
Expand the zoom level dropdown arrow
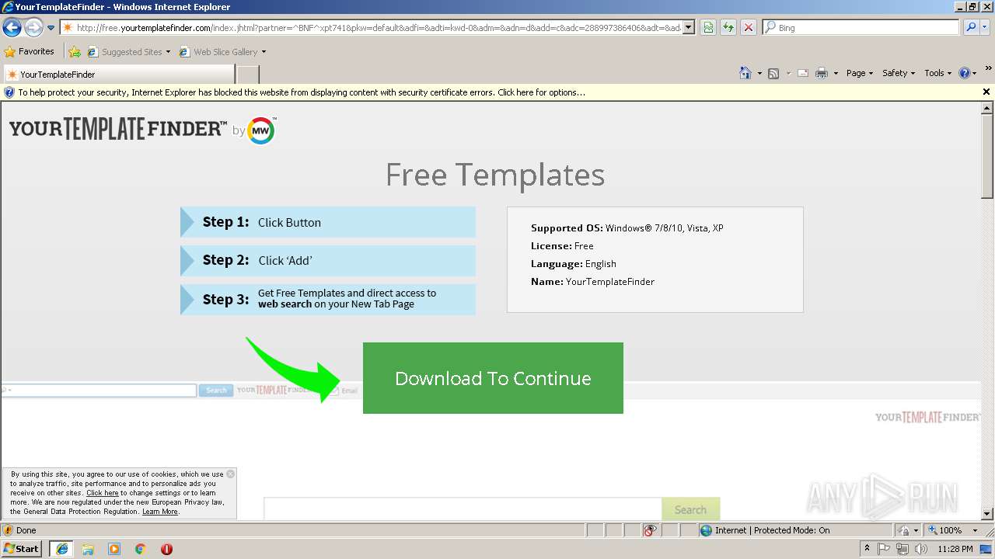974,530
